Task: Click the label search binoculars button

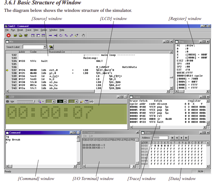Action: (x=51, y=47)
